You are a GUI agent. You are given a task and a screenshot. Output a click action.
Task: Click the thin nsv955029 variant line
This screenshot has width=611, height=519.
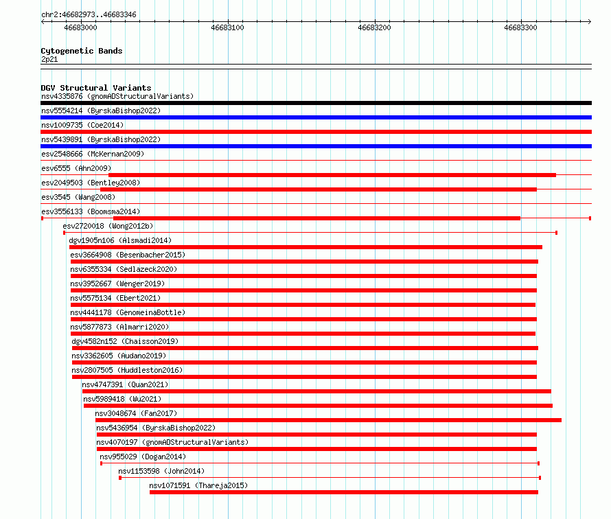click(320, 463)
